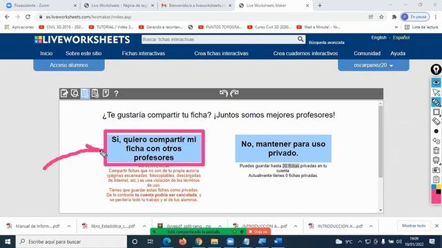Click the Windows Start button
442x248 pixels.
[x=8, y=242]
